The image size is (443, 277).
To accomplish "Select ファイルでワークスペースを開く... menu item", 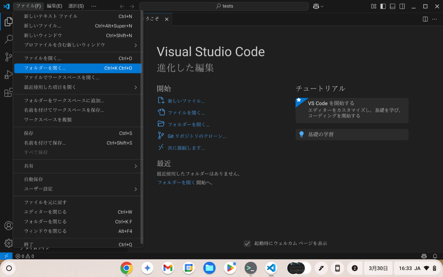I will (78, 78).
